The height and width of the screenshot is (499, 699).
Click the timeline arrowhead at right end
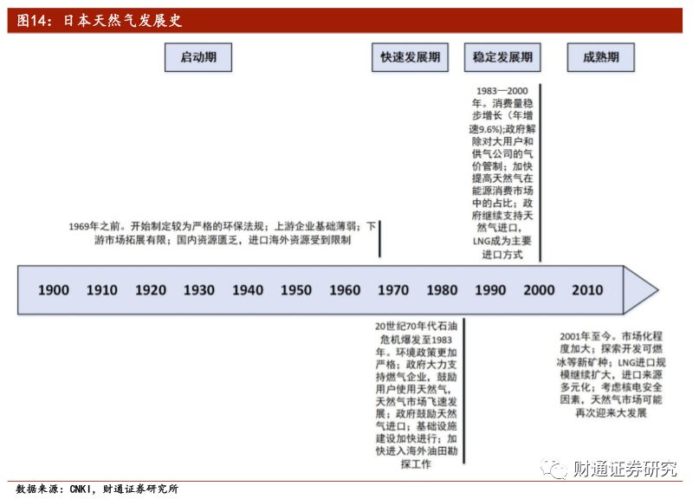[638, 290]
